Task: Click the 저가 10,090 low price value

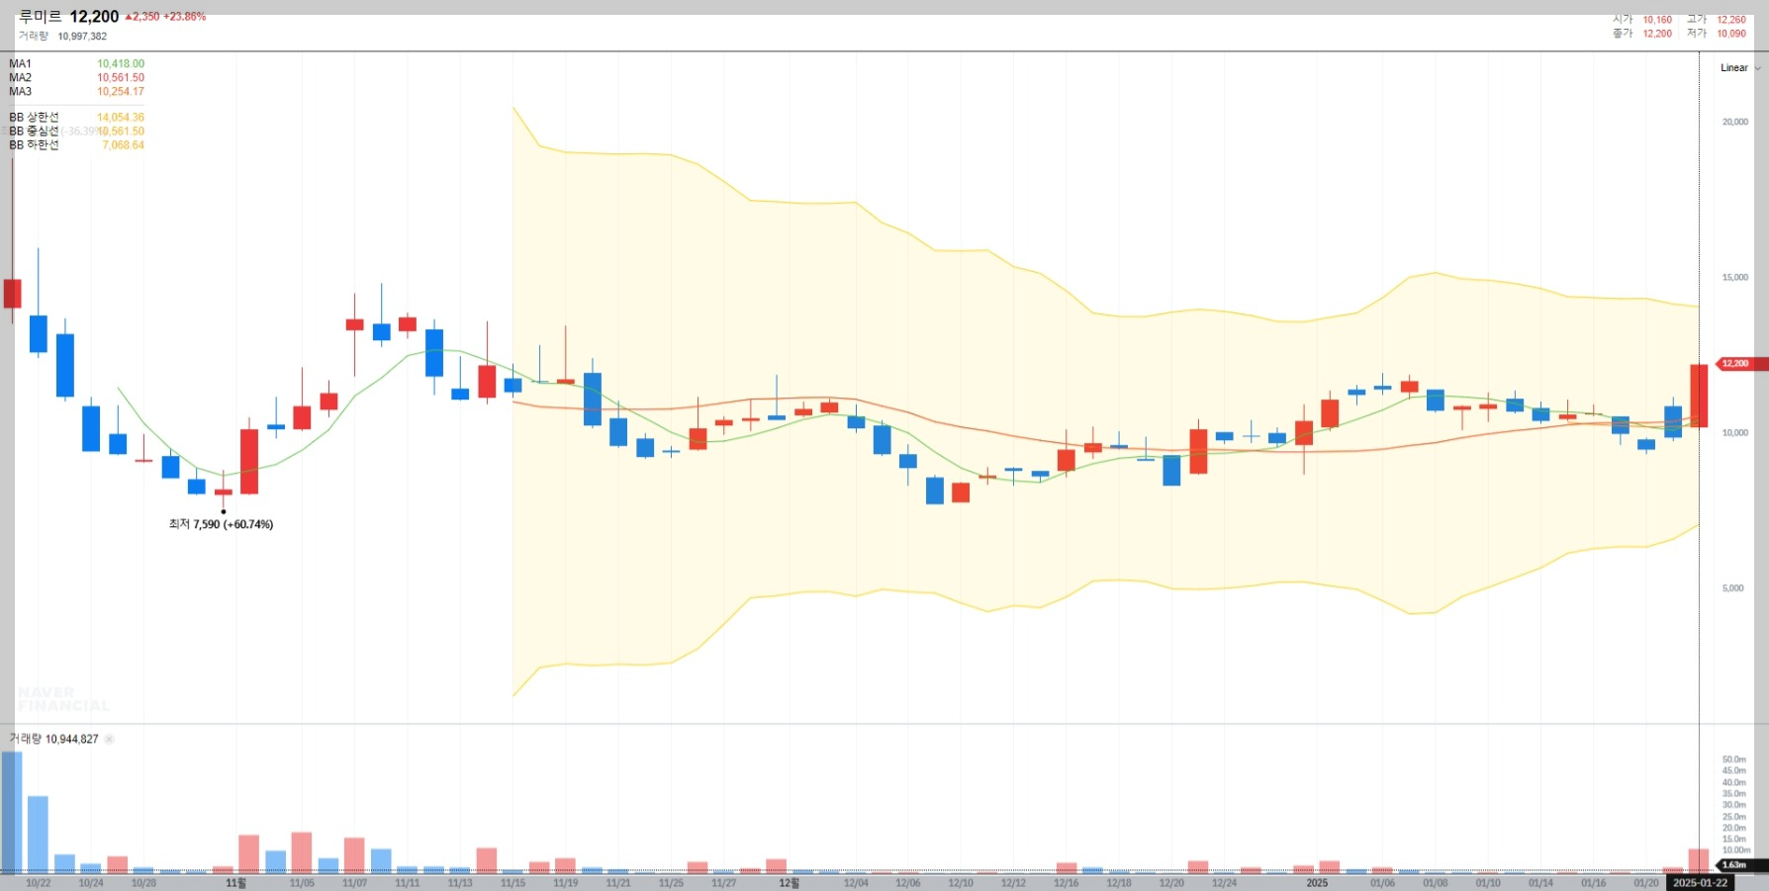Action: coord(1731,34)
